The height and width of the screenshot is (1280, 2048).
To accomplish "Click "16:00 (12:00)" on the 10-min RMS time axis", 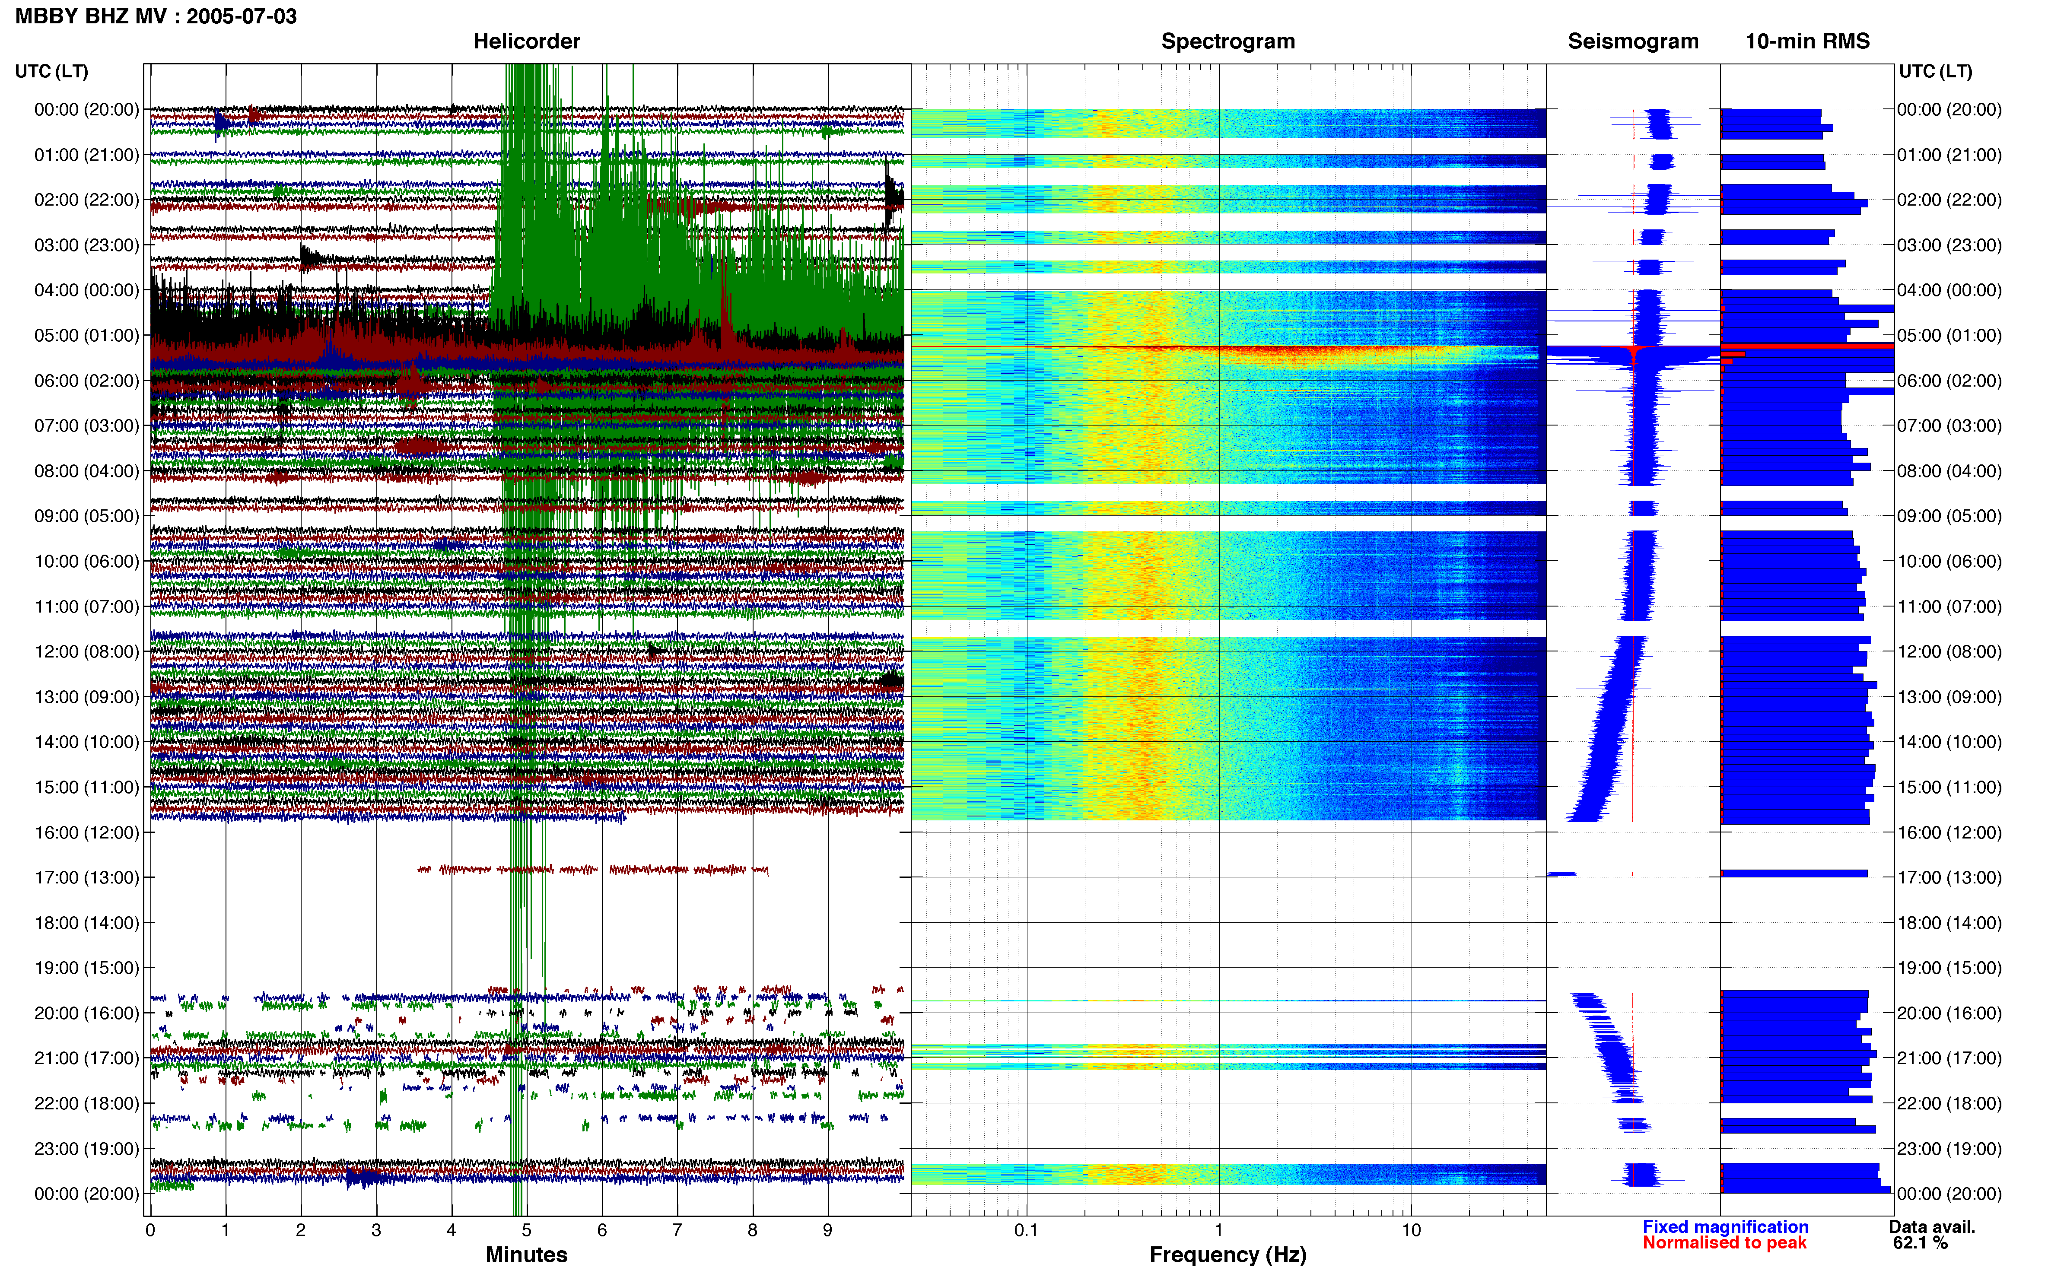I will [x=1949, y=832].
